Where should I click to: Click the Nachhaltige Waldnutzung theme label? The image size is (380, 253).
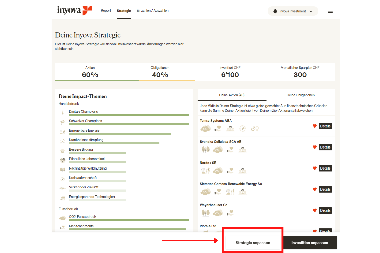pyautogui.click(x=88, y=168)
